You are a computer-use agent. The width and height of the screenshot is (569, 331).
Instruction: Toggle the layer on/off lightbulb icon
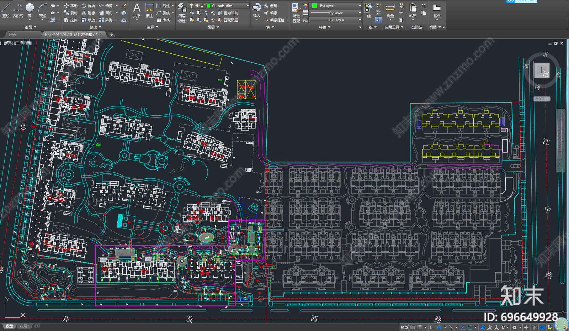point(191,6)
